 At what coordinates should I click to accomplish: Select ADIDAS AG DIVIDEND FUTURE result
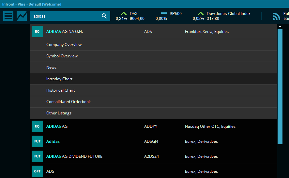click(x=74, y=156)
